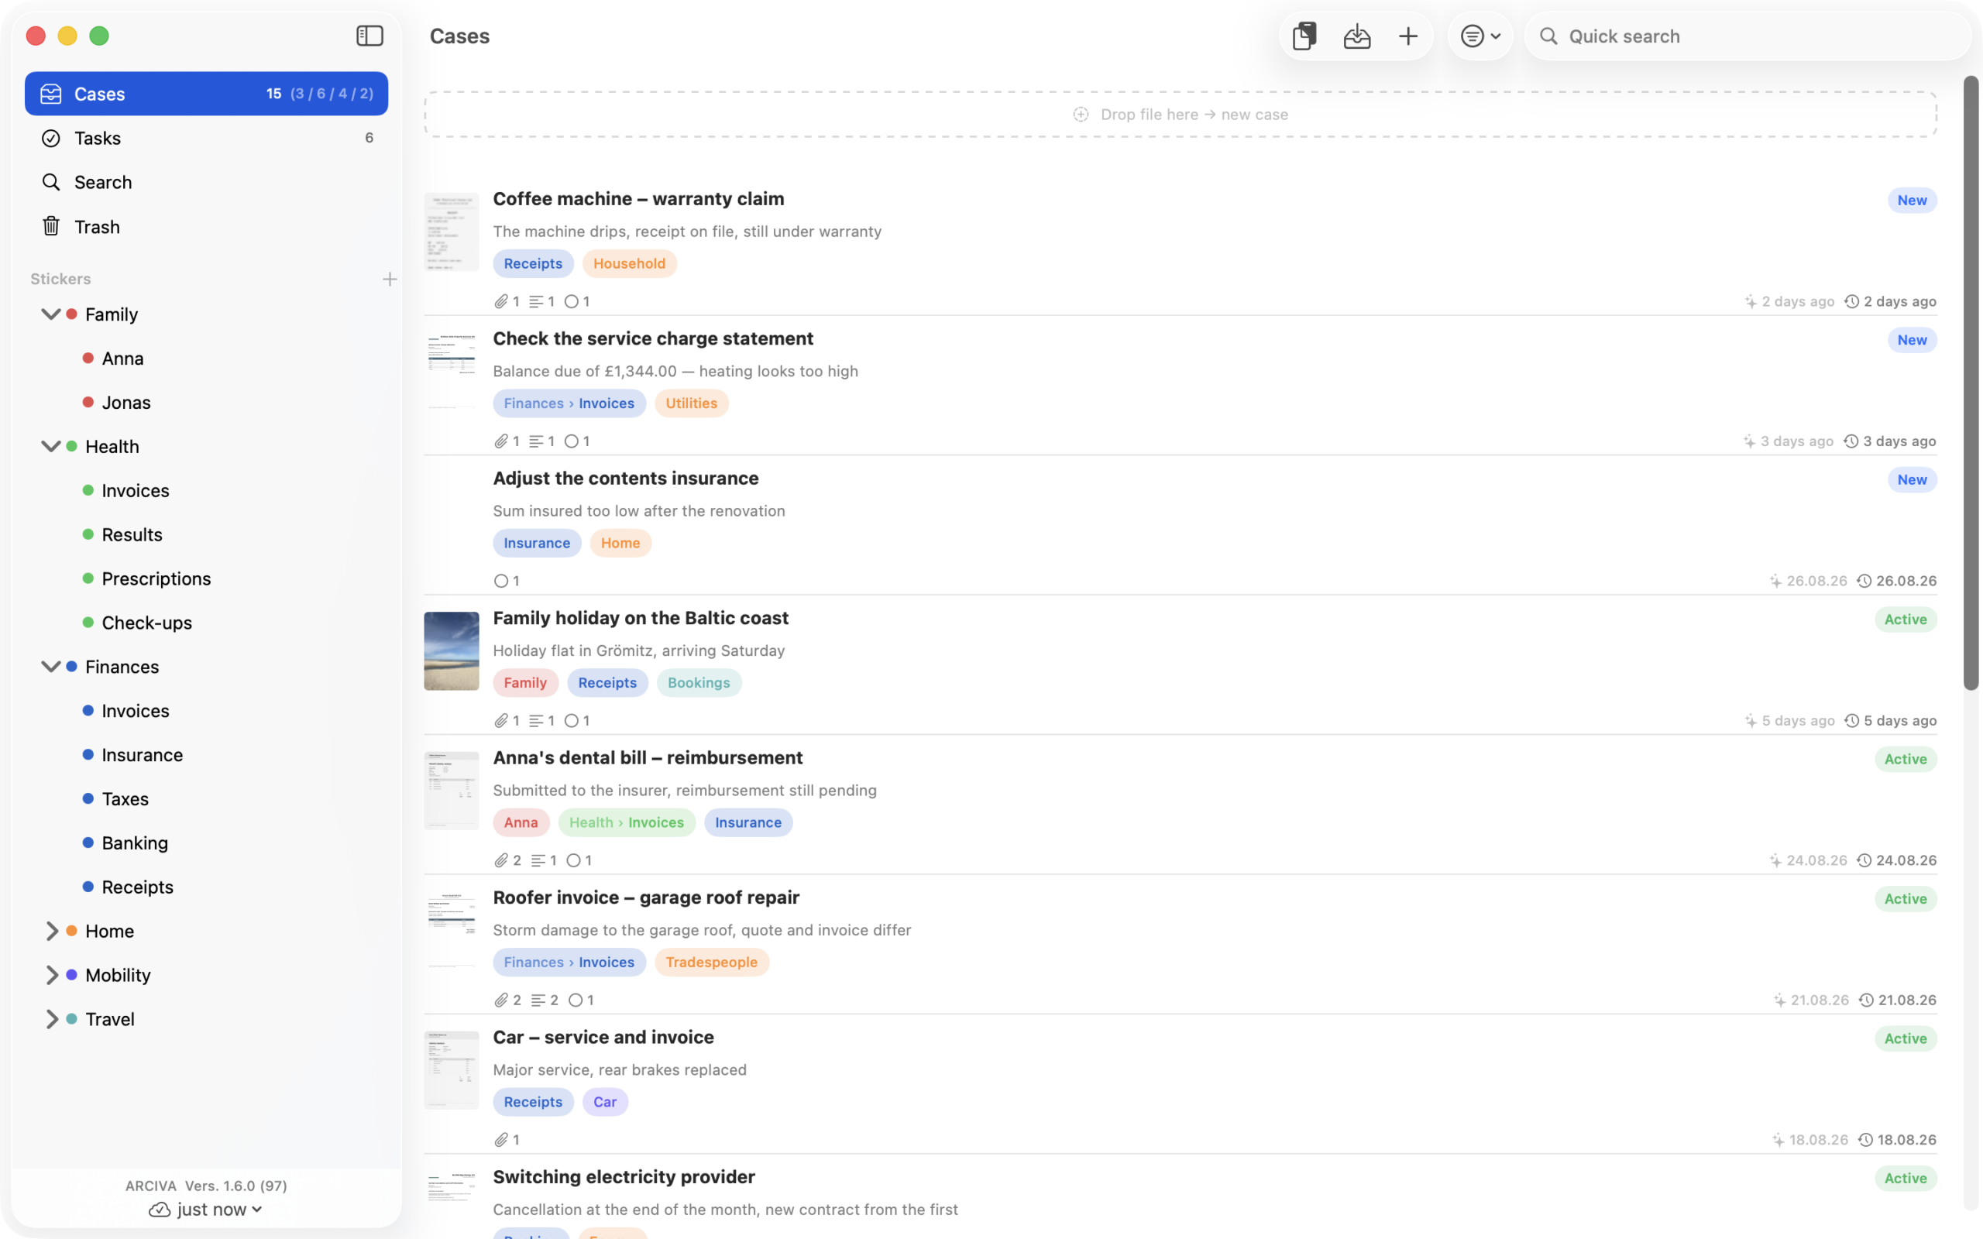This screenshot has height=1239, width=1983.
Task: Collapse the Health sticker group
Action: pyautogui.click(x=51, y=447)
